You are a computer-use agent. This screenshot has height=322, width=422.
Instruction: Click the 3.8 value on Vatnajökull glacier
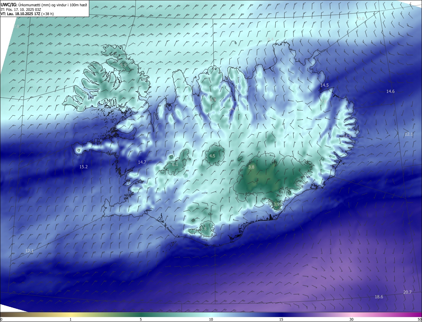251,167
